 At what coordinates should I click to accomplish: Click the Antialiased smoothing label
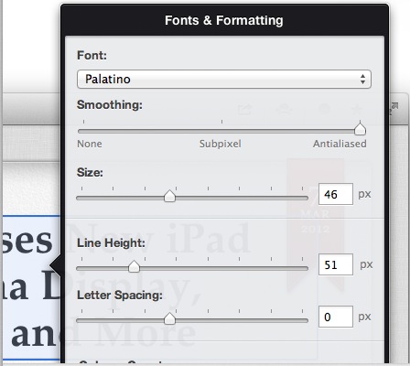(x=340, y=144)
